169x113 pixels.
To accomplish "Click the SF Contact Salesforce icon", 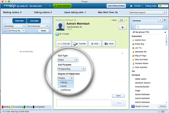I will click(57, 34).
